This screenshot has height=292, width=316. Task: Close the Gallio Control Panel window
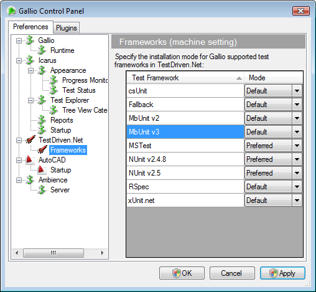[301, 11]
